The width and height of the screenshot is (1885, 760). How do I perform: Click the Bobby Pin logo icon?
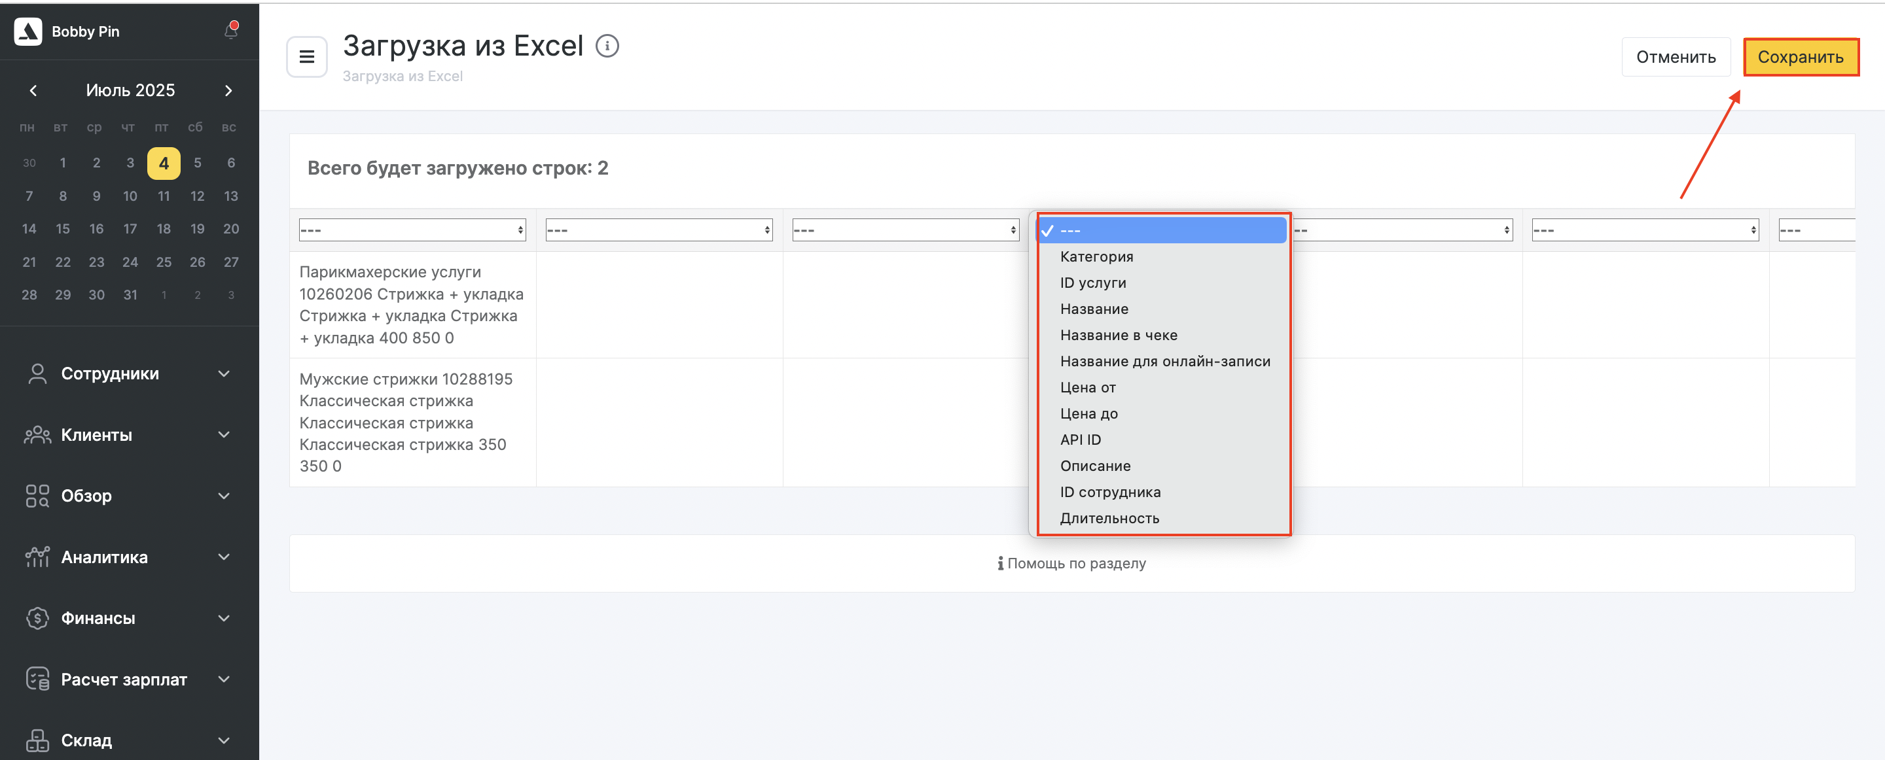click(27, 31)
